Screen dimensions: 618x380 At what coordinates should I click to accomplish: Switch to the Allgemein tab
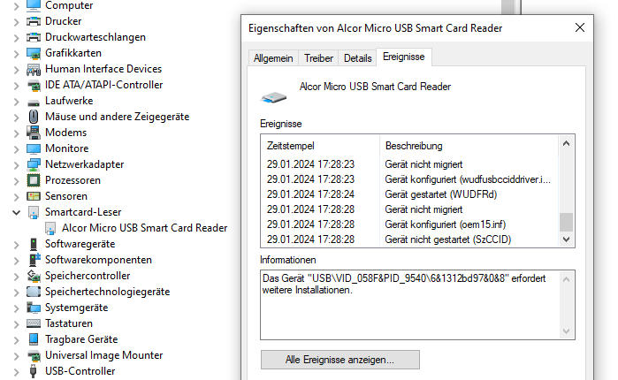(x=273, y=58)
